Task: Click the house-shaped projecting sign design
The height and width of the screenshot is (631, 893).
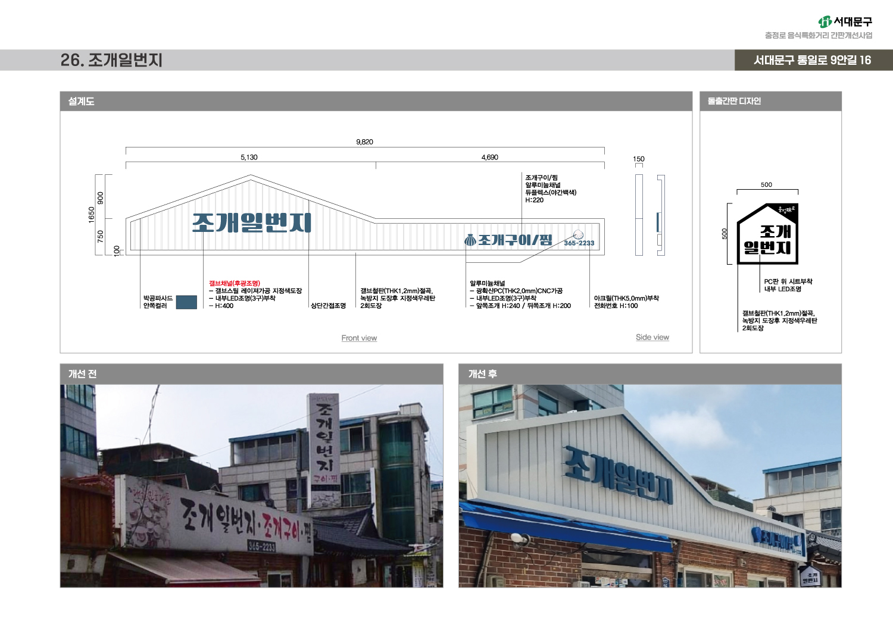Action: [767, 234]
